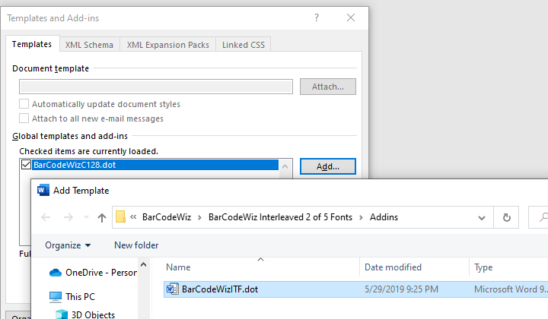
Task: Toggle Attach to all new e-mail messages
Action: pos(24,118)
